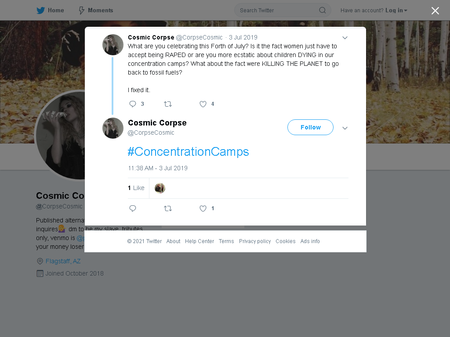Screen dimensions: 450x337
Task: Expand the Log in dropdown
Action: pos(396,11)
